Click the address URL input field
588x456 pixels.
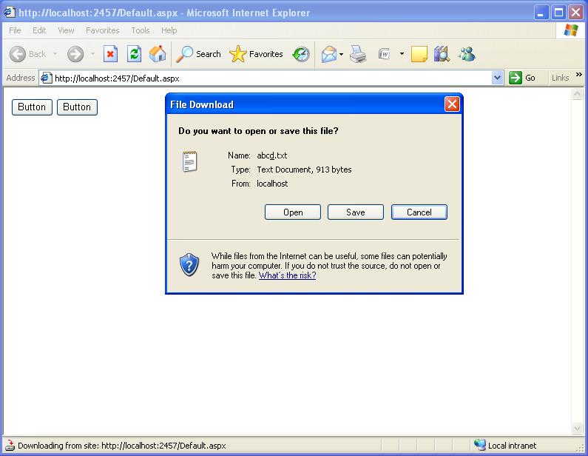coord(272,78)
